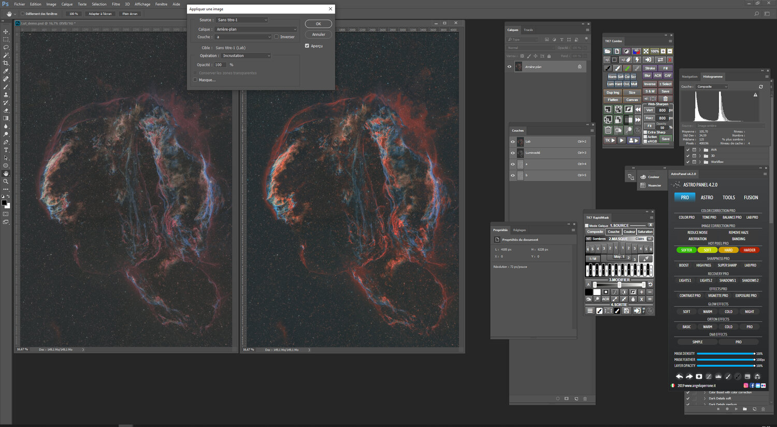Click the AstroPanel undo arrow icon
Image resolution: width=777 pixels, height=427 pixels.
(x=679, y=376)
